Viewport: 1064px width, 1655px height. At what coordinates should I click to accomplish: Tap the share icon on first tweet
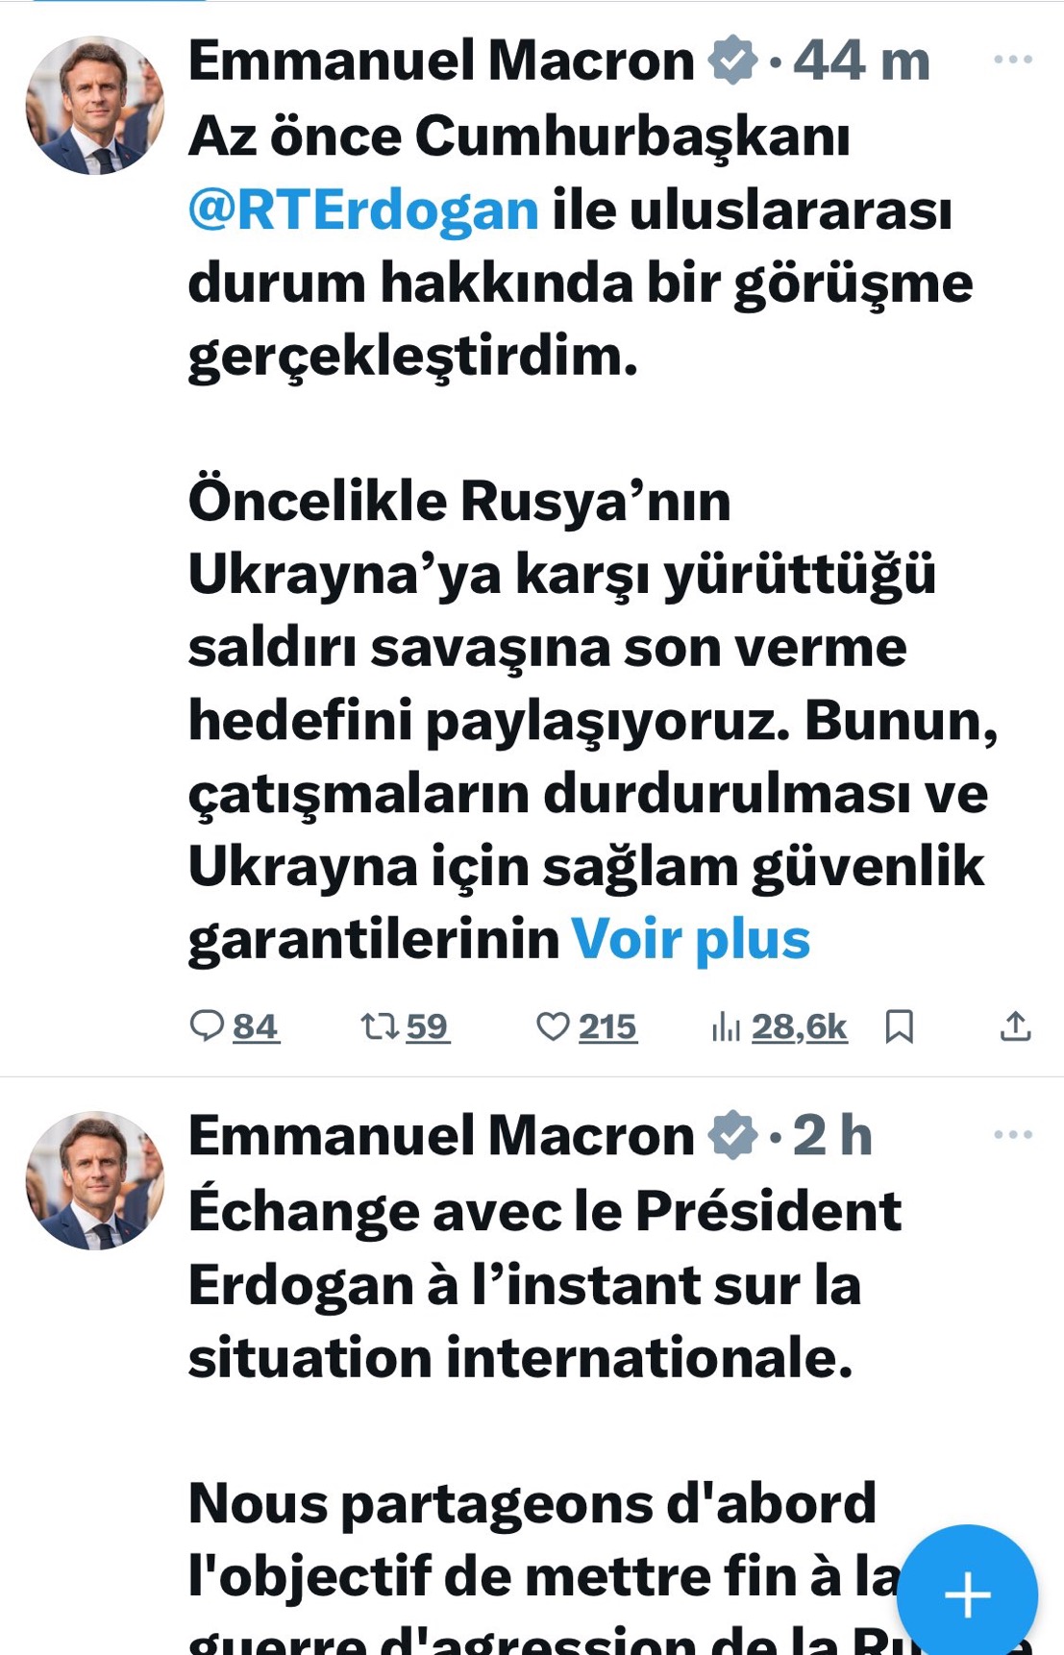[1015, 1026]
